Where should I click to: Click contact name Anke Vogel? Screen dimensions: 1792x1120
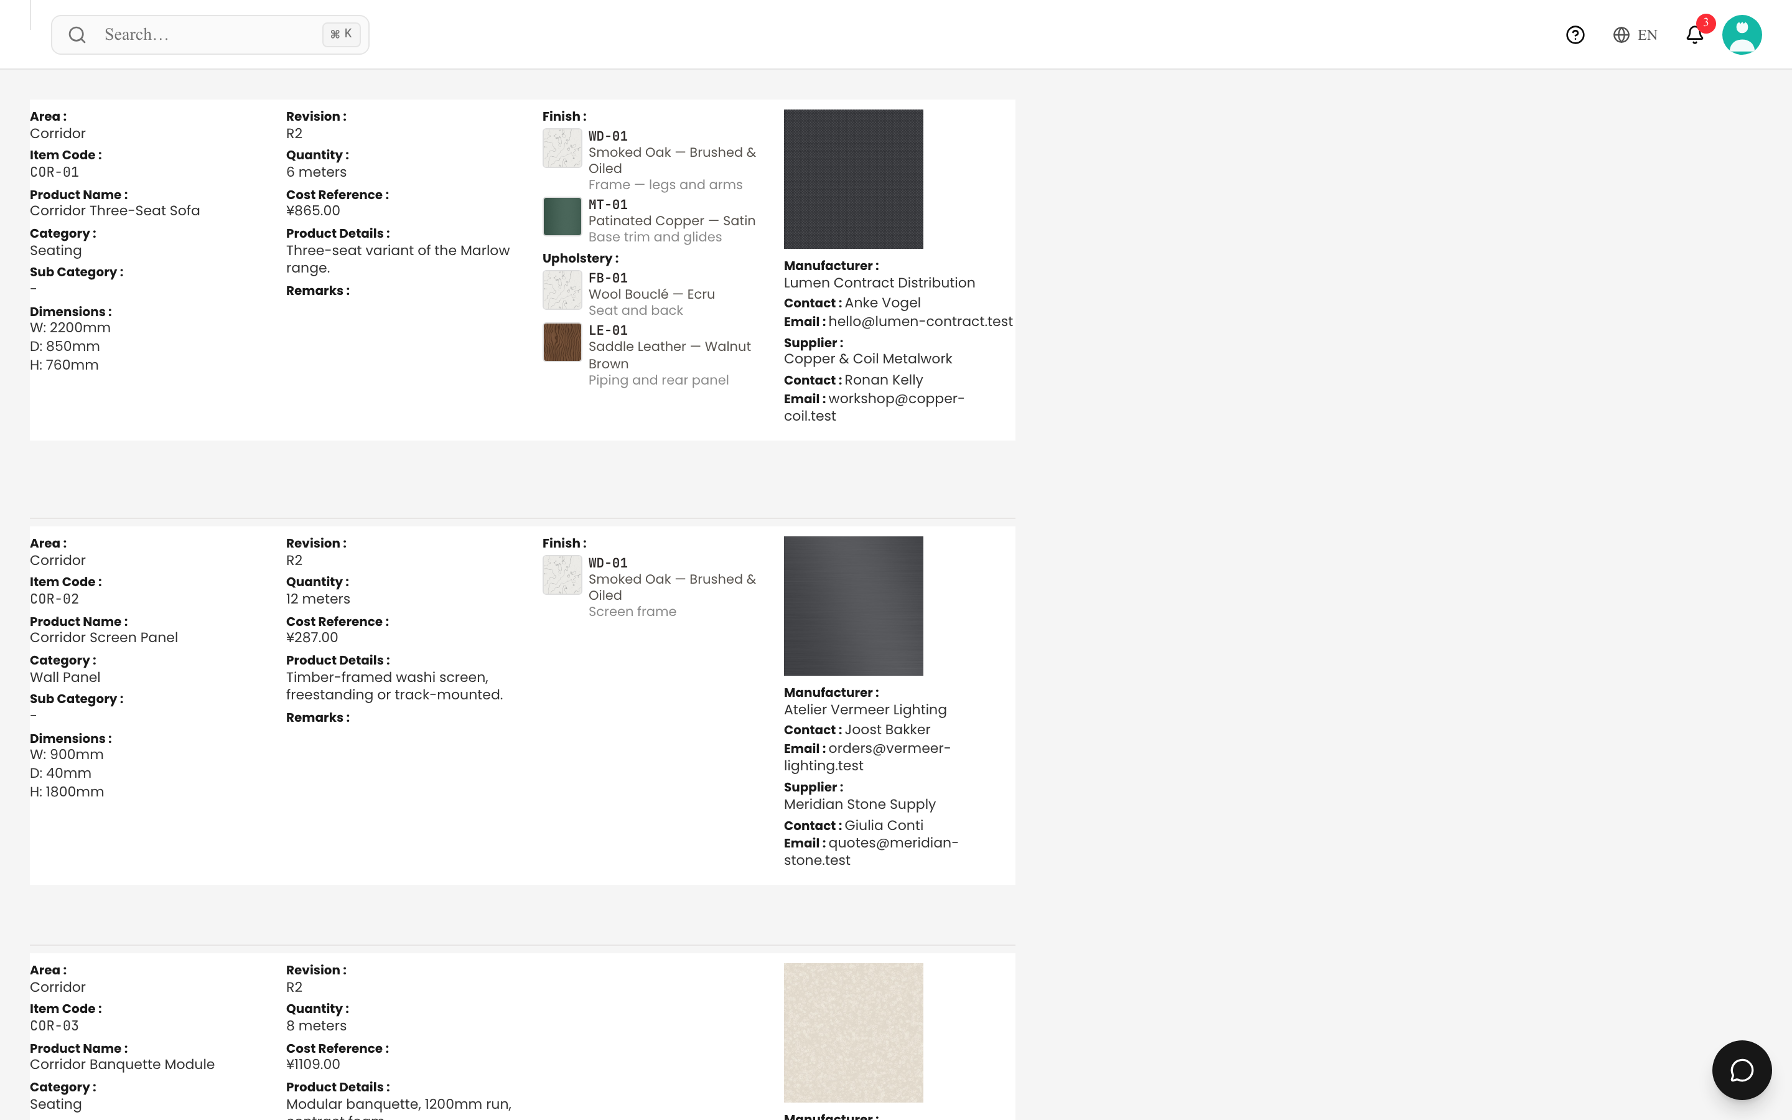point(883,303)
